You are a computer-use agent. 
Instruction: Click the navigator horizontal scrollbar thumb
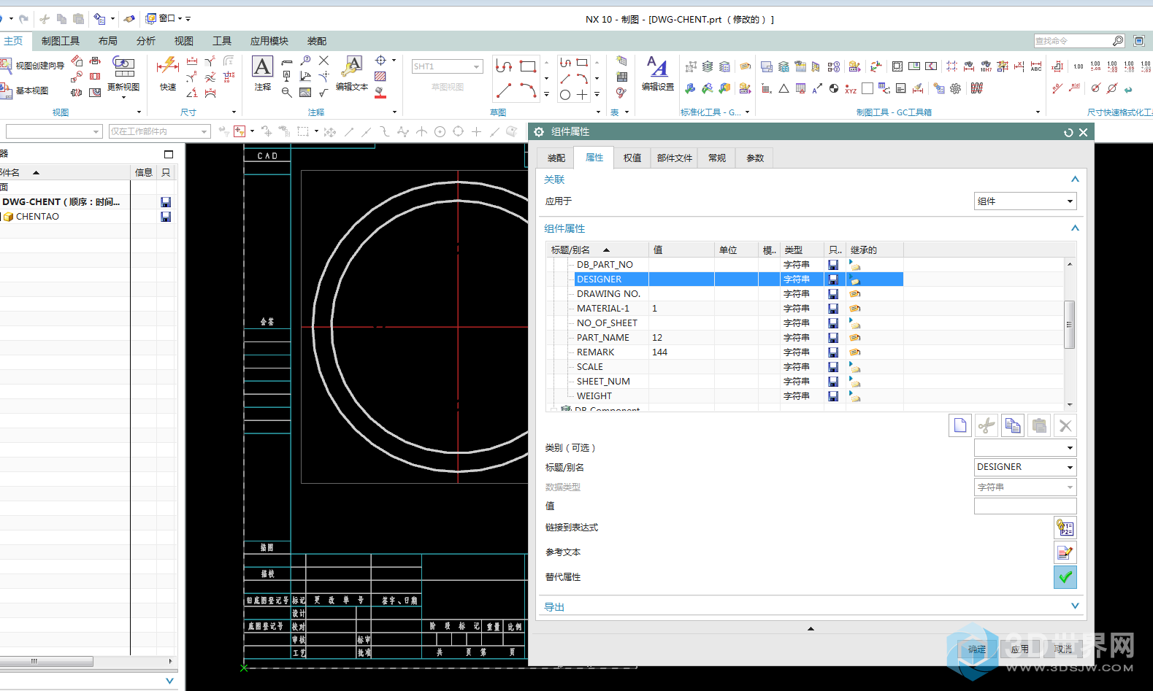tap(47, 661)
